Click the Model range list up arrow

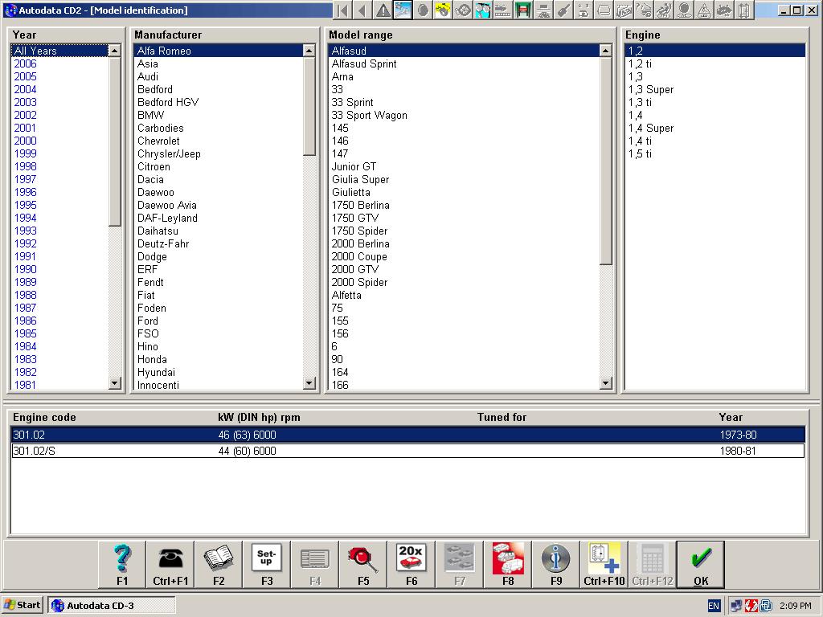[606, 51]
